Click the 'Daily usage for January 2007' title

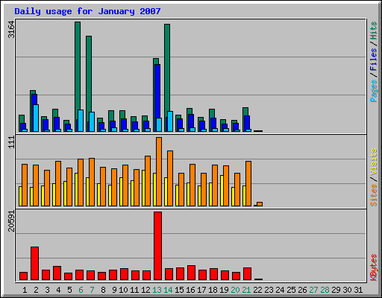87,11
